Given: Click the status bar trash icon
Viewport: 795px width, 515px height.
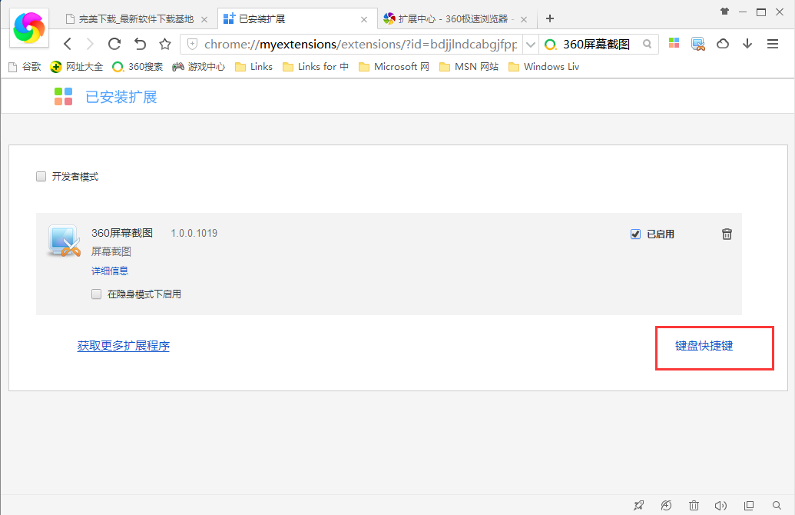Looking at the screenshot, I should click(x=694, y=505).
